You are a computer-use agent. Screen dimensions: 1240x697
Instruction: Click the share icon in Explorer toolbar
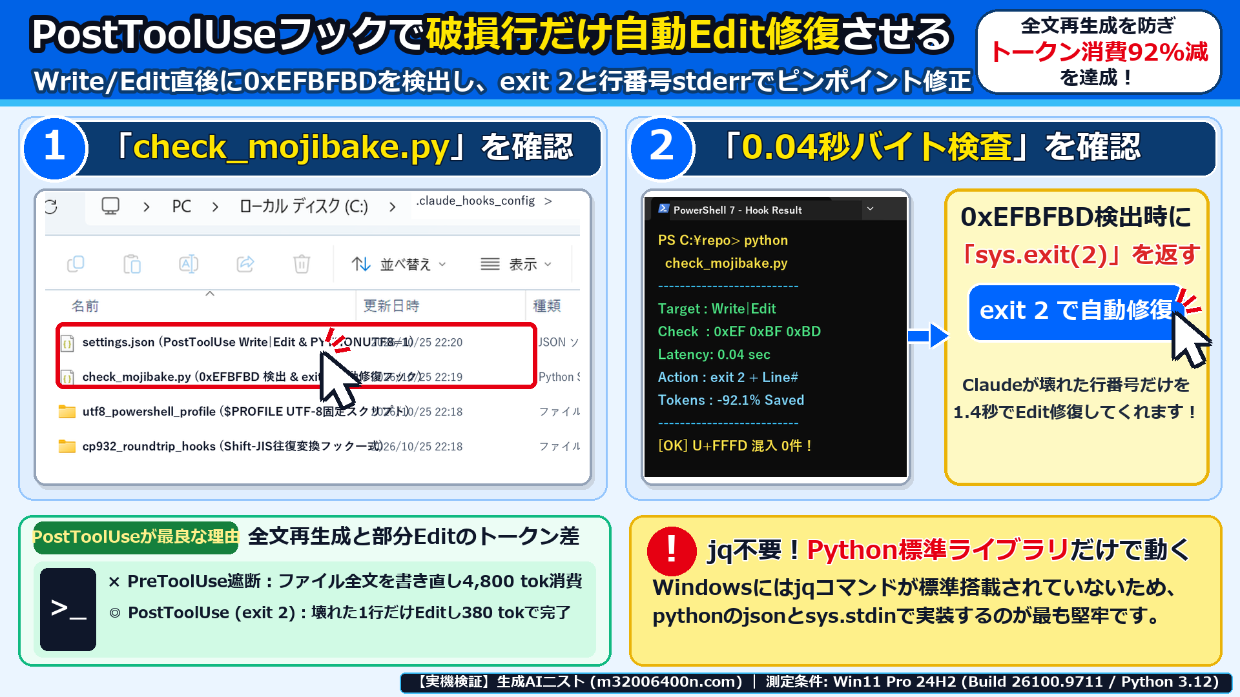pyautogui.click(x=245, y=264)
